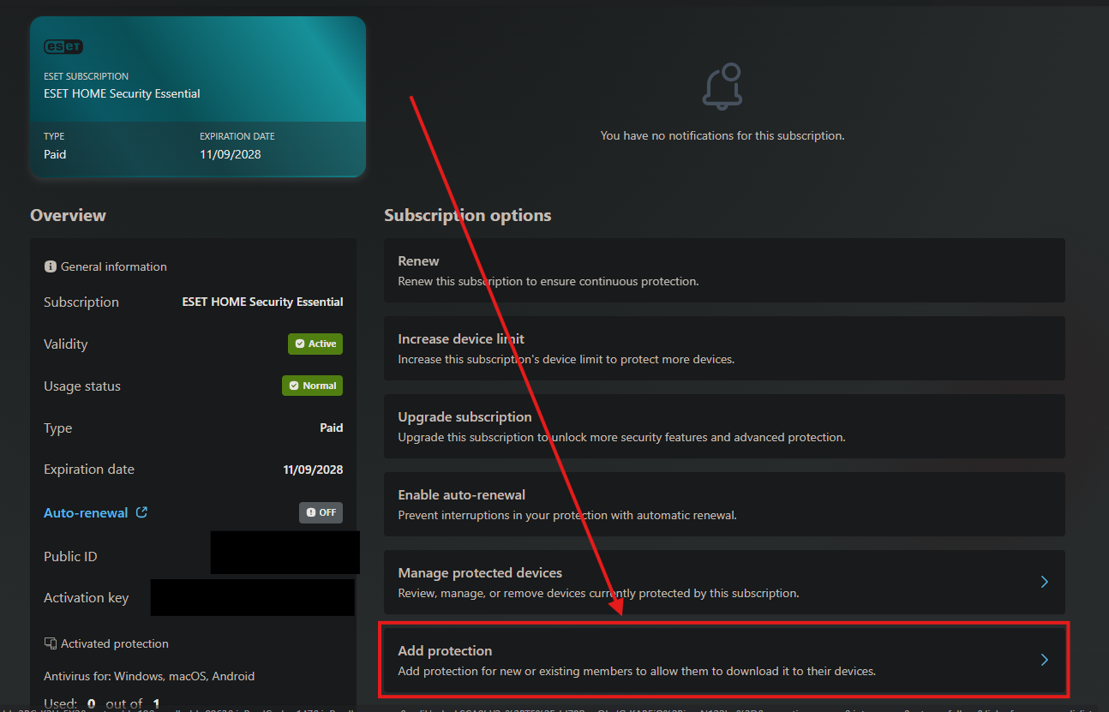Click the notification bell icon
Screen dimensions: 1109x712
pyautogui.click(x=722, y=86)
